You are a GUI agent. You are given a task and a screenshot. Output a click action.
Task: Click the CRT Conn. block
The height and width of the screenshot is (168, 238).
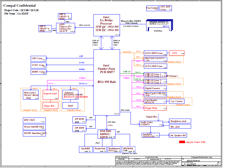[39, 59]
